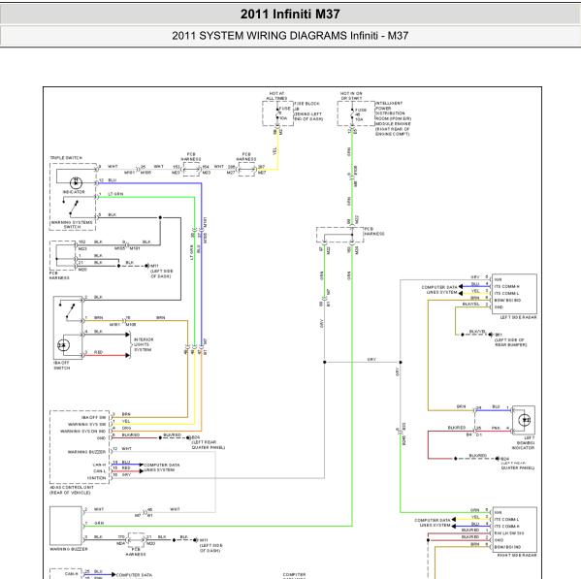Click 'ADAS CONTROL UNIT (REAR OF VEHICLE)' label
Viewport: 581px width, 579px height.
coord(72,490)
